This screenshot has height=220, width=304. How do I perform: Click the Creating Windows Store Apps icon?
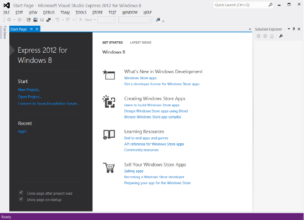(109, 102)
